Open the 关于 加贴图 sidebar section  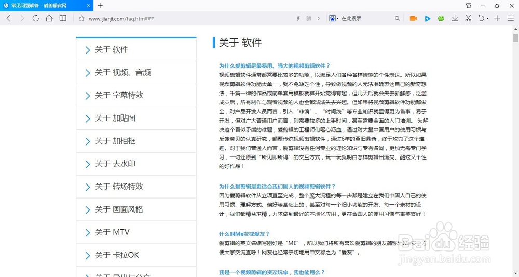pyautogui.click(x=136, y=118)
